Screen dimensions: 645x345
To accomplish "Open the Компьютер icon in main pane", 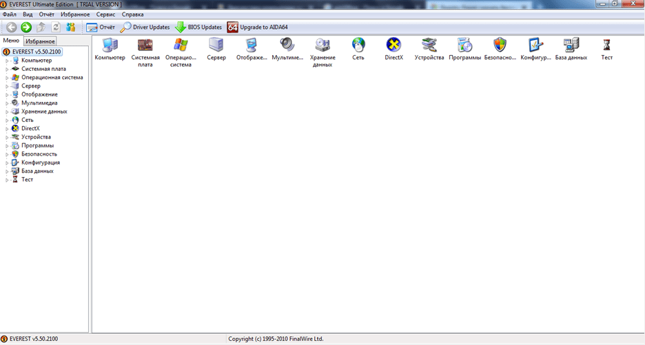I will (110, 45).
